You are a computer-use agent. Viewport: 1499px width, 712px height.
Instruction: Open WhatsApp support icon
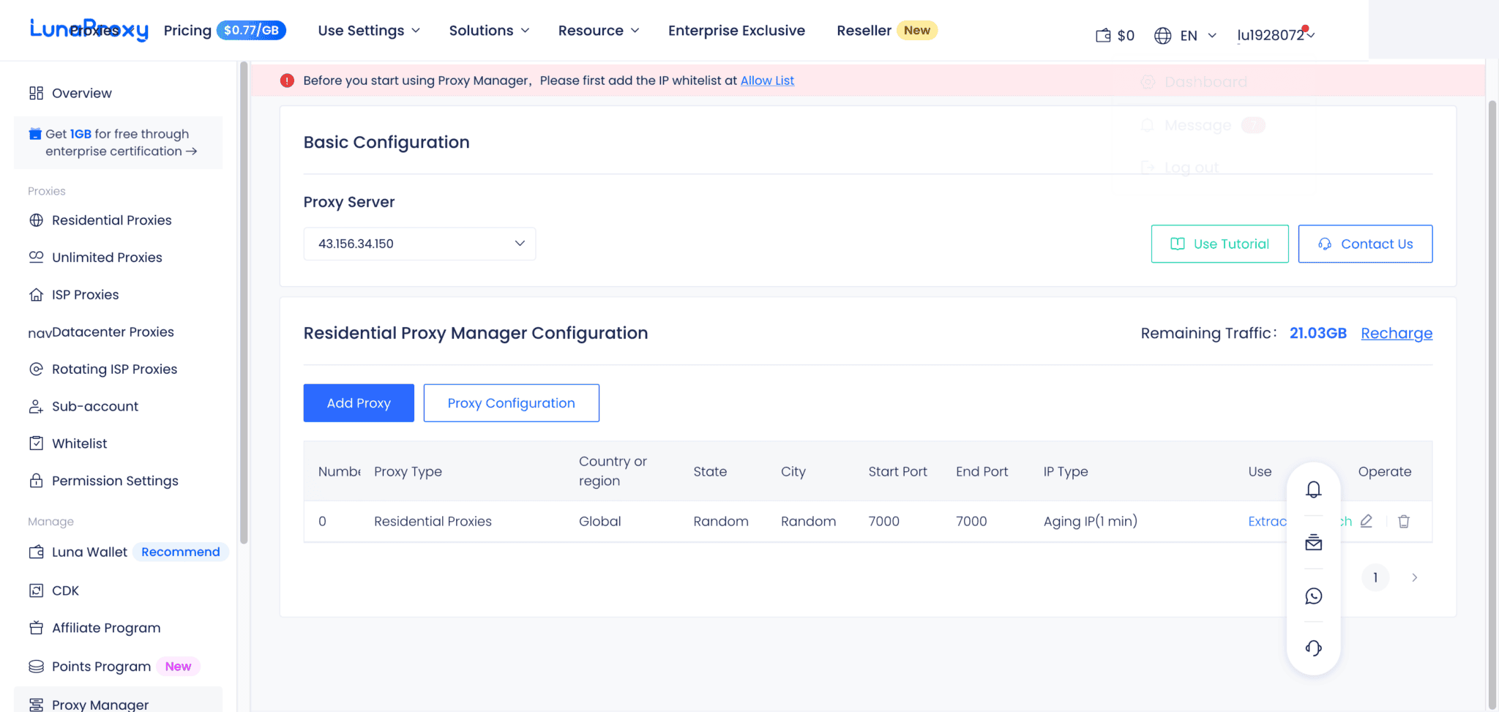1314,596
